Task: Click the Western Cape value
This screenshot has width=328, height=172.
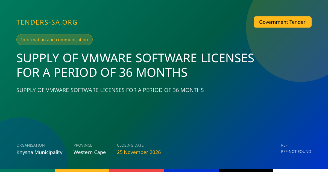Action: click(x=90, y=152)
